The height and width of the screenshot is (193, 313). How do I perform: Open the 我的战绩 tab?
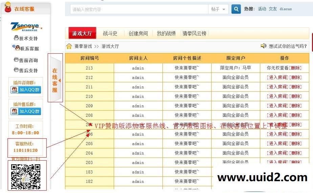point(166,33)
